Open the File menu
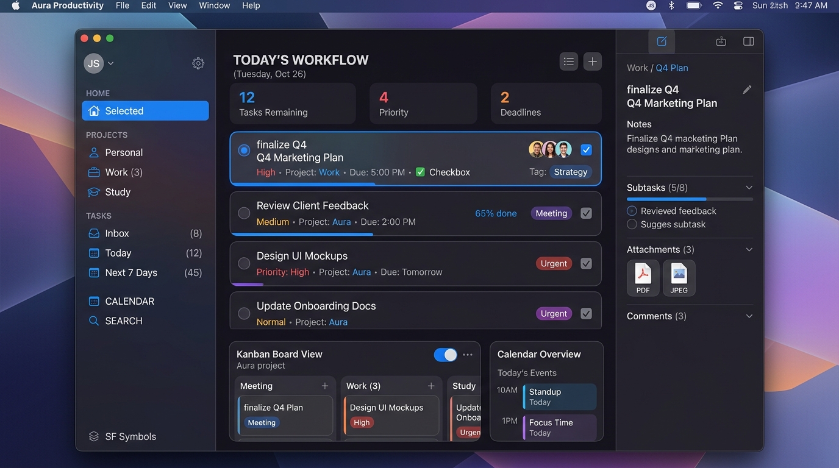Image resolution: width=839 pixels, height=468 pixels. click(x=123, y=5)
